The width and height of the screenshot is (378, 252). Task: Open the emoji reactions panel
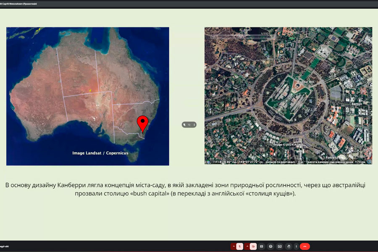(x=271, y=246)
